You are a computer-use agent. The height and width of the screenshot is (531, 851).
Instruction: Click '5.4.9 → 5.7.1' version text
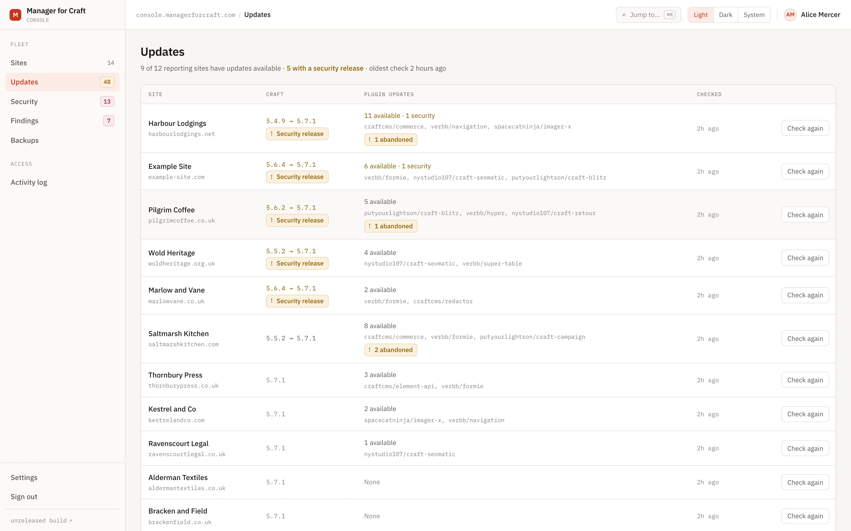pyautogui.click(x=291, y=121)
